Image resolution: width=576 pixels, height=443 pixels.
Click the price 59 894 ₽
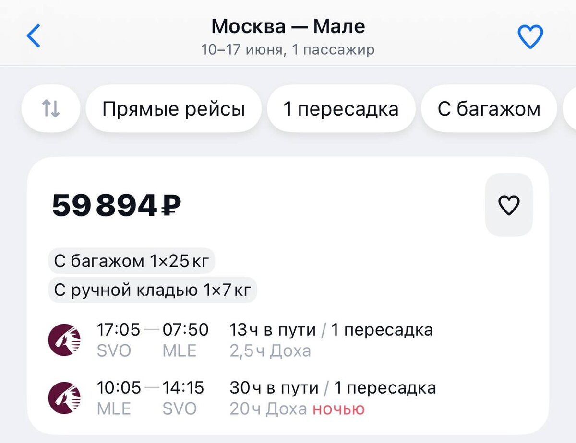coord(116,205)
